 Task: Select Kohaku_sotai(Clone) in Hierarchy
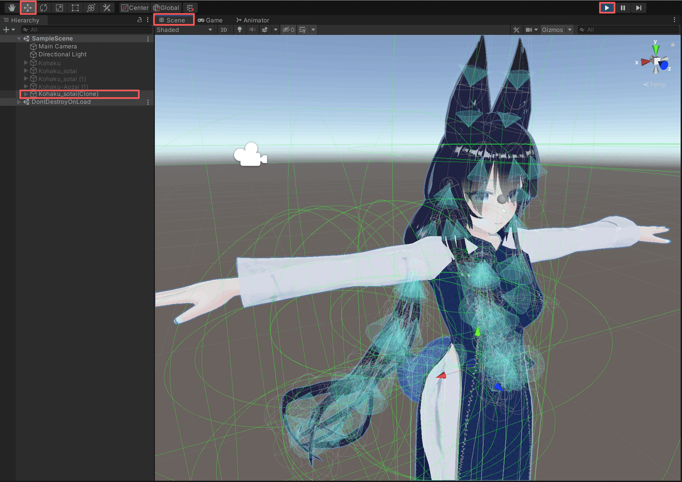pos(68,94)
